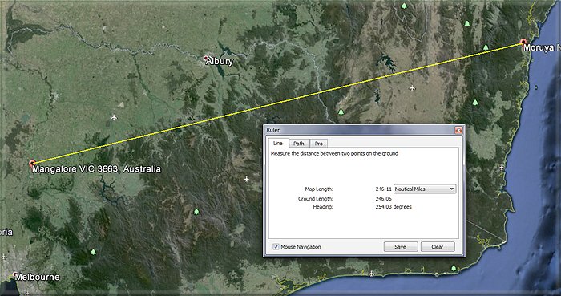Click the park tree icon beside Moruya marker

486,47
